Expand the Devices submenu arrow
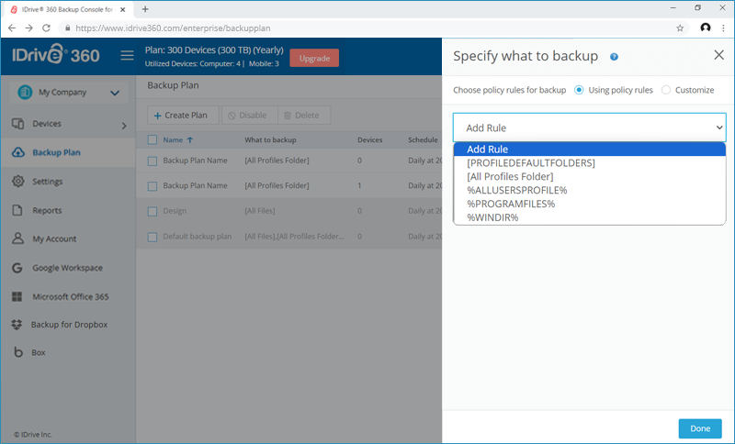The width and height of the screenshot is (735, 444). (124, 125)
